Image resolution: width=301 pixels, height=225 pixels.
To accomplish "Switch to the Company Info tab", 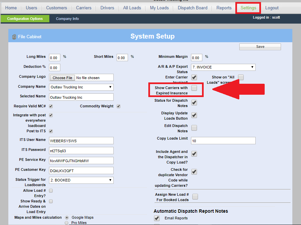I will [67, 19].
